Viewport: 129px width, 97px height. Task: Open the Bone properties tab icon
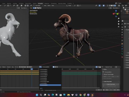pyautogui.click(x=122, y=54)
